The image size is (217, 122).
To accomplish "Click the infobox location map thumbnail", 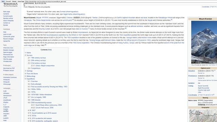I will tap(203, 116).
